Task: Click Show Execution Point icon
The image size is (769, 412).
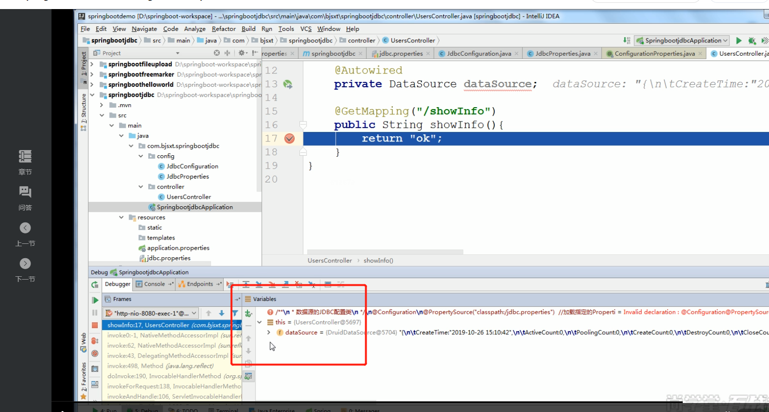Action: (x=230, y=284)
